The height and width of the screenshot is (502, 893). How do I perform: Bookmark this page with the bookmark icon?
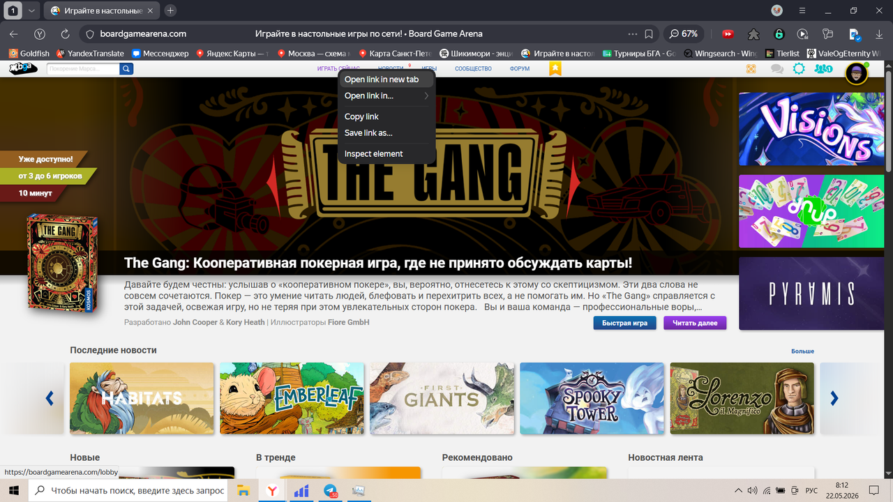[649, 33]
